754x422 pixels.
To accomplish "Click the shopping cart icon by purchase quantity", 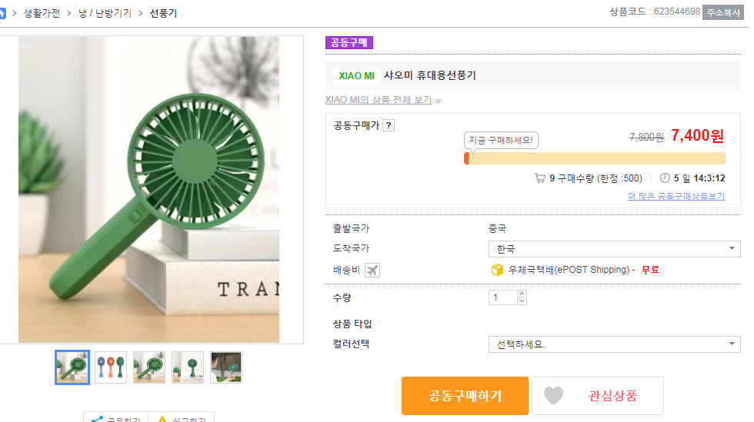I will click(539, 178).
